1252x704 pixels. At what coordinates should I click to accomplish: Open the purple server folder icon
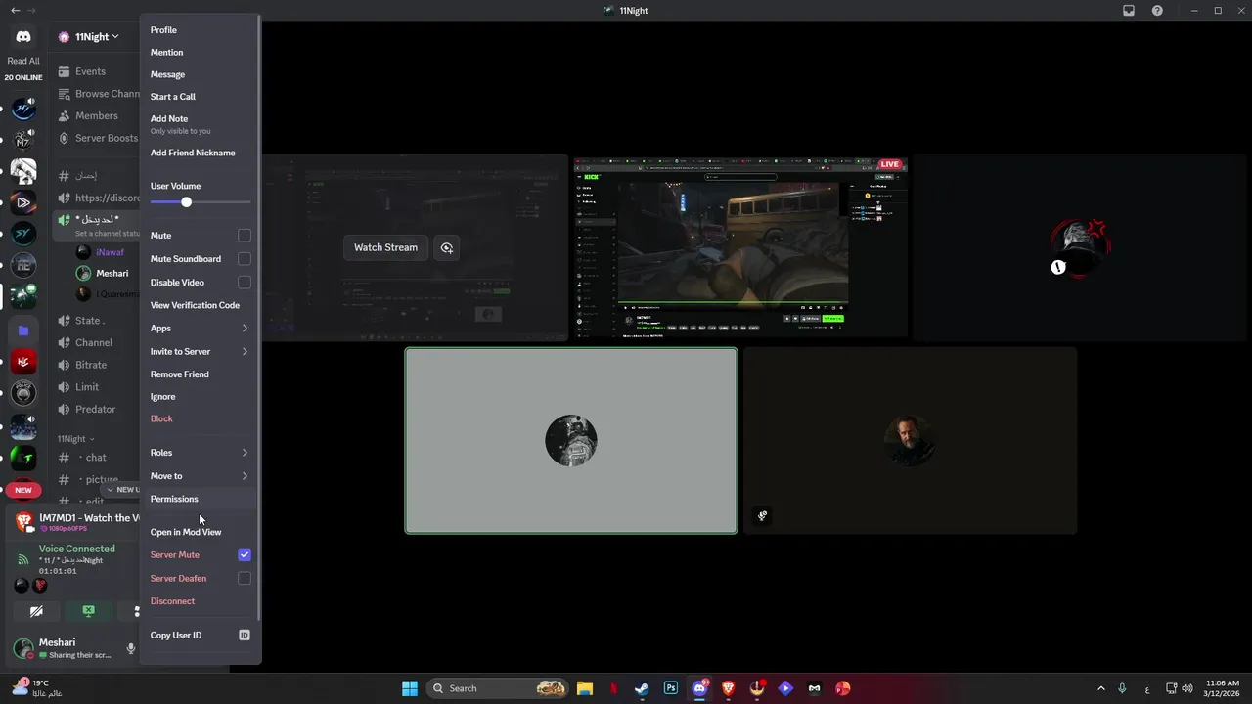[23, 330]
